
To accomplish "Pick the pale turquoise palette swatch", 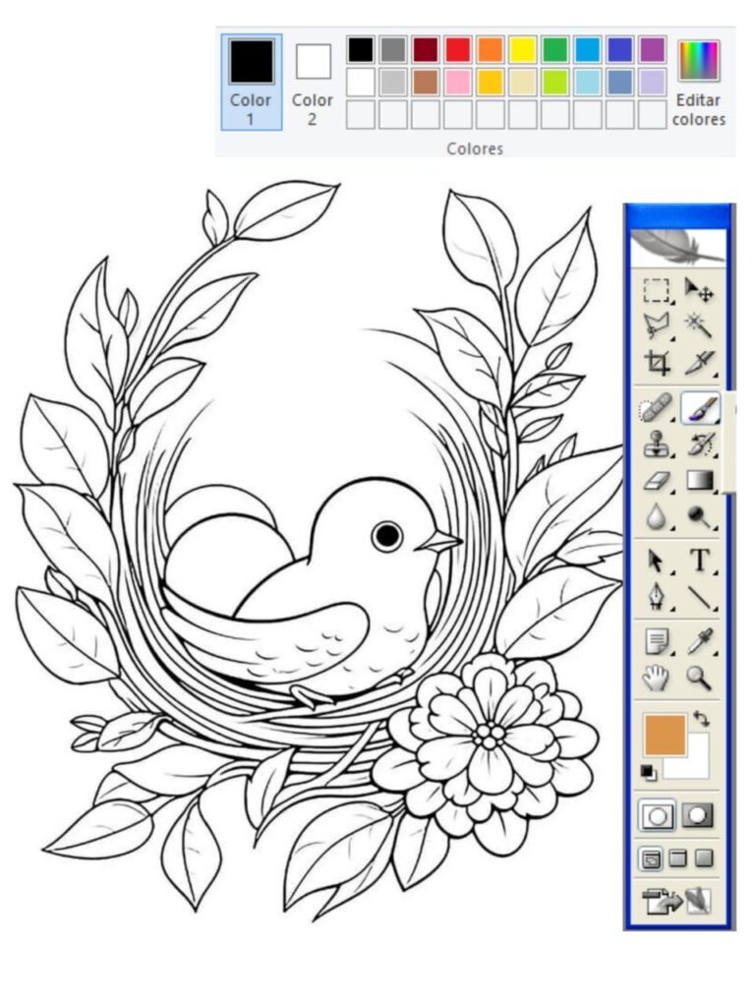I will pyautogui.click(x=588, y=83).
